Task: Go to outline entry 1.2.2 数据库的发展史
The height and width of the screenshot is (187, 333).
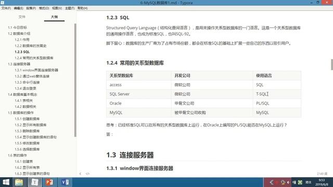Action: click(31, 46)
